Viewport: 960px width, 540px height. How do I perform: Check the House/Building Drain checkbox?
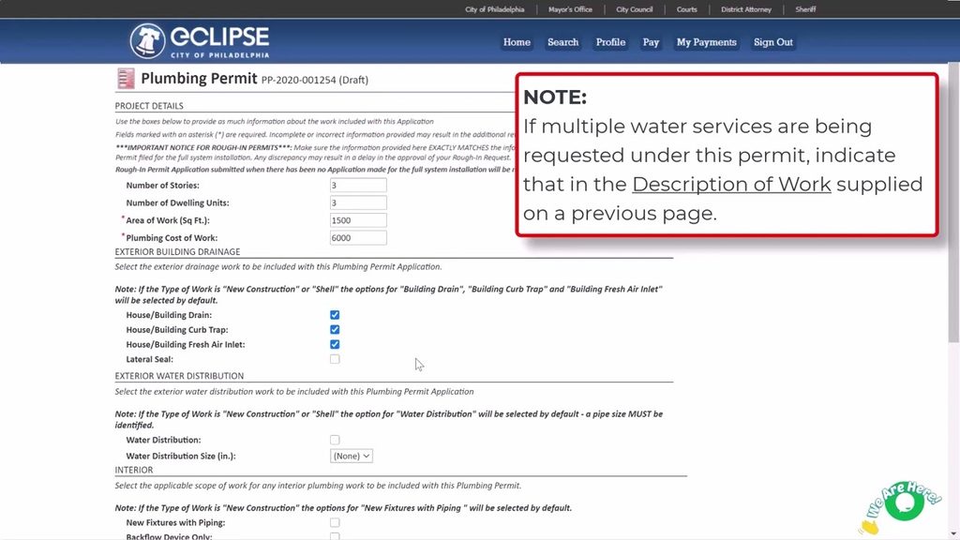pos(335,315)
